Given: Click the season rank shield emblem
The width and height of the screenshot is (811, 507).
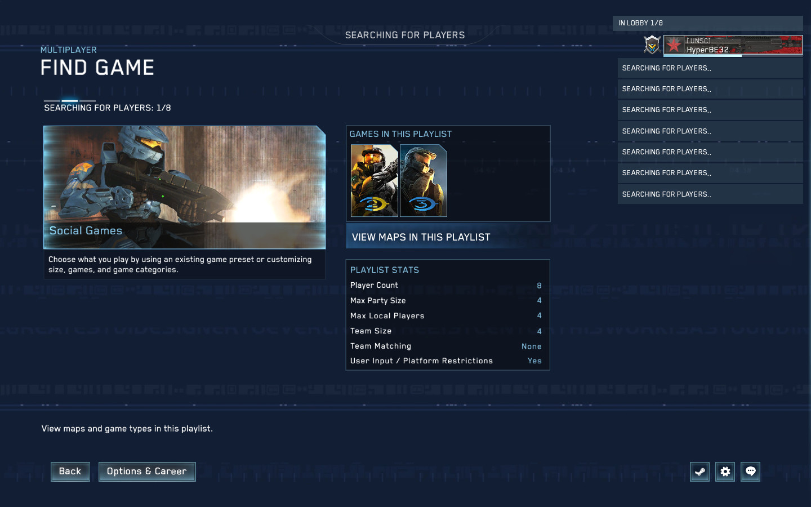Looking at the screenshot, I should (652, 45).
